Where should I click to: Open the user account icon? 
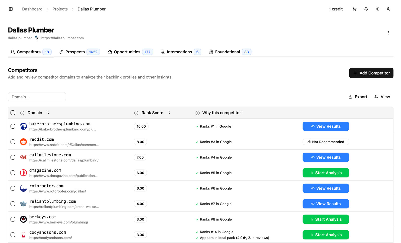coord(388,9)
